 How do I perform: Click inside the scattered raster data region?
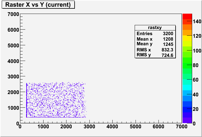pyautogui.click(x=56, y=100)
